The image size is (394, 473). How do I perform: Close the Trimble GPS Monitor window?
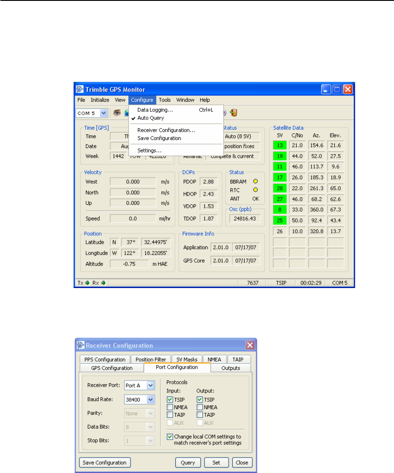point(348,89)
